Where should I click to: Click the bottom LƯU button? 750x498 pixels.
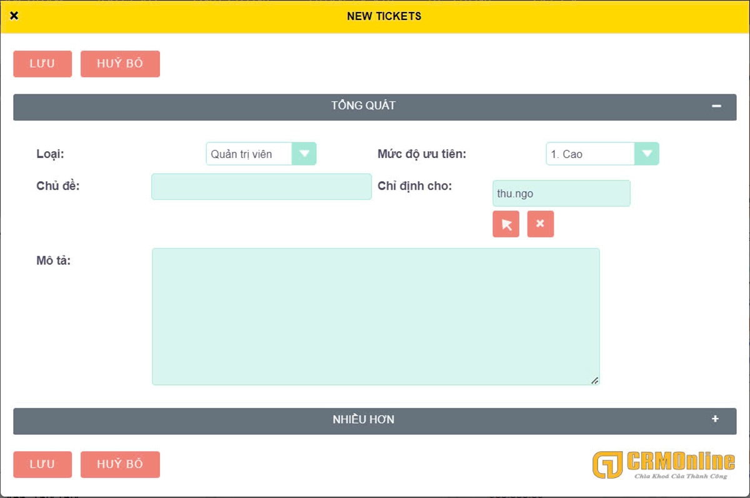[42, 464]
